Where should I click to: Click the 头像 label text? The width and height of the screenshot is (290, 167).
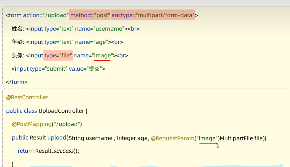click(x=17, y=56)
